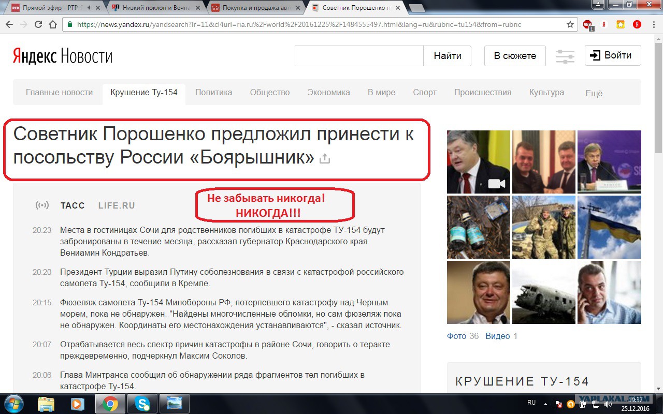The height and width of the screenshot is (414, 663).
Task: Open Skype from the taskbar
Action: [x=142, y=403]
